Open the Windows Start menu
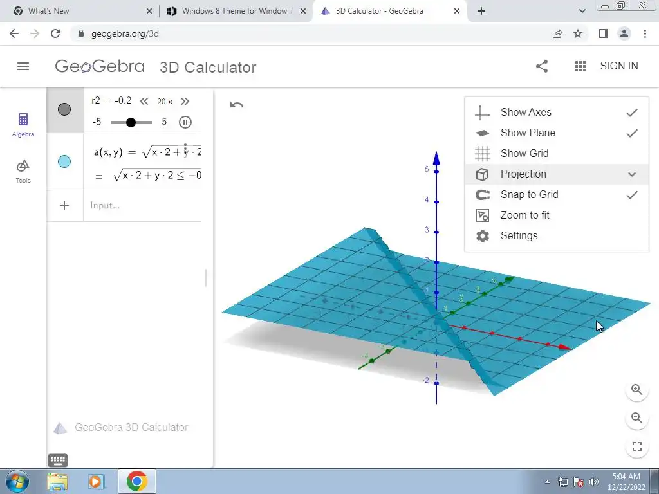 click(16, 481)
